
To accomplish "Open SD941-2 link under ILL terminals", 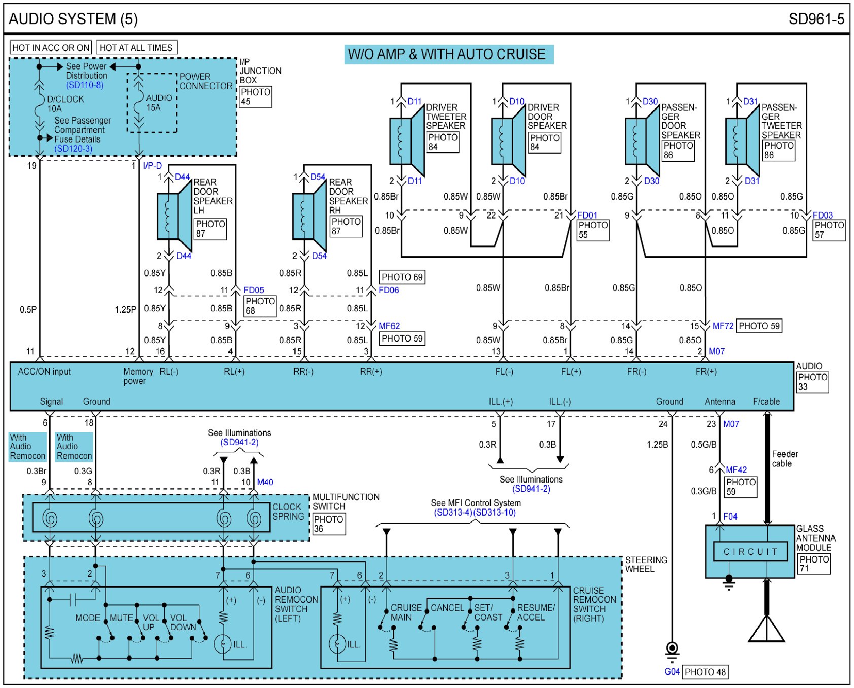I will (x=531, y=489).
